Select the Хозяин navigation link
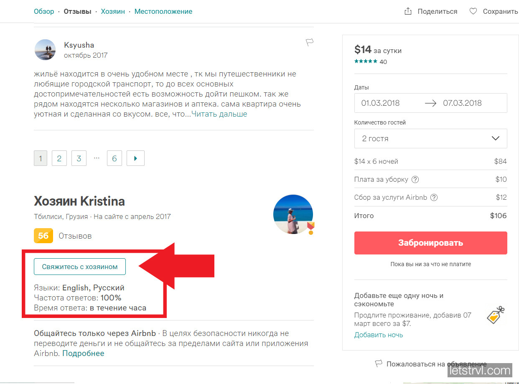The width and height of the screenshot is (519, 384). (113, 11)
